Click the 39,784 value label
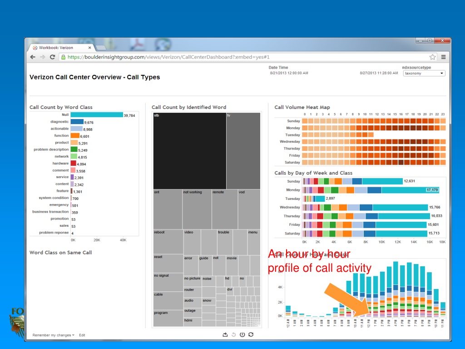Screen dimensions: 465x349 pos(129,115)
